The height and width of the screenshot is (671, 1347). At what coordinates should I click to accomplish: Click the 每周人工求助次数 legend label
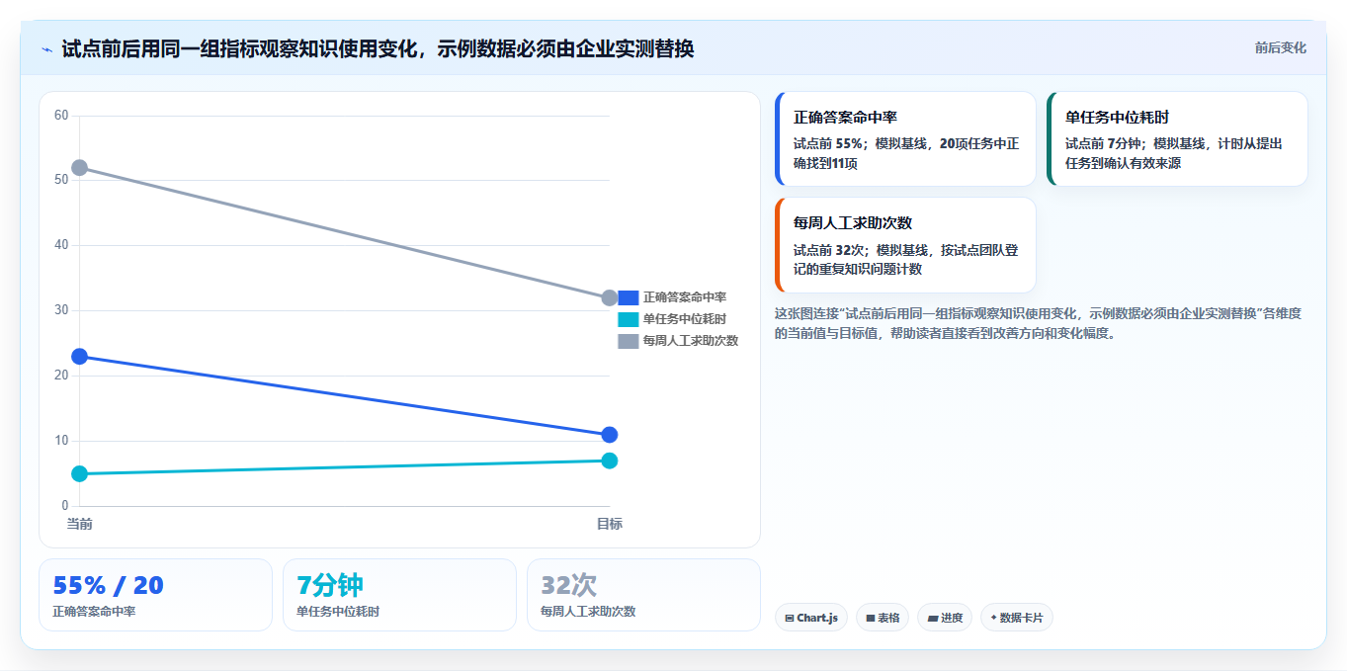(691, 341)
